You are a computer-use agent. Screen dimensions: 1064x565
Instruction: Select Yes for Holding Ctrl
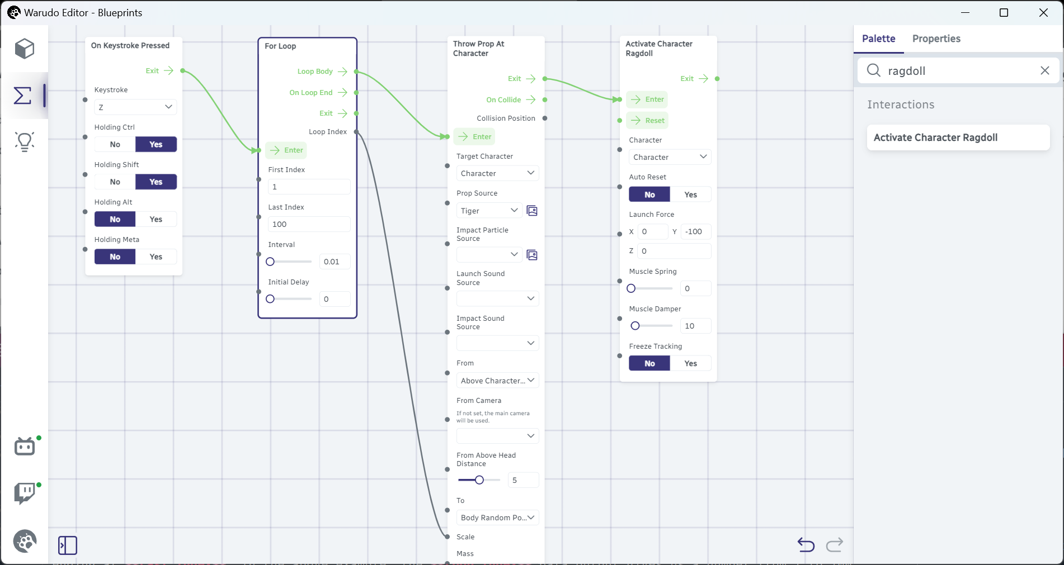(156, 144)
